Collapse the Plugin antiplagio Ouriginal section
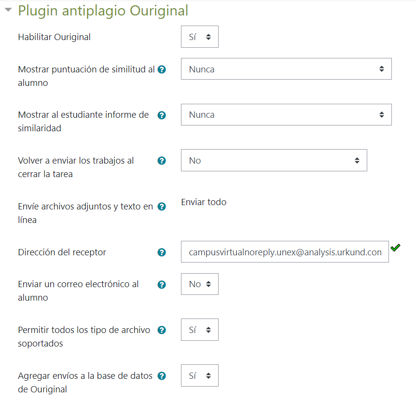 pos(8,11)
